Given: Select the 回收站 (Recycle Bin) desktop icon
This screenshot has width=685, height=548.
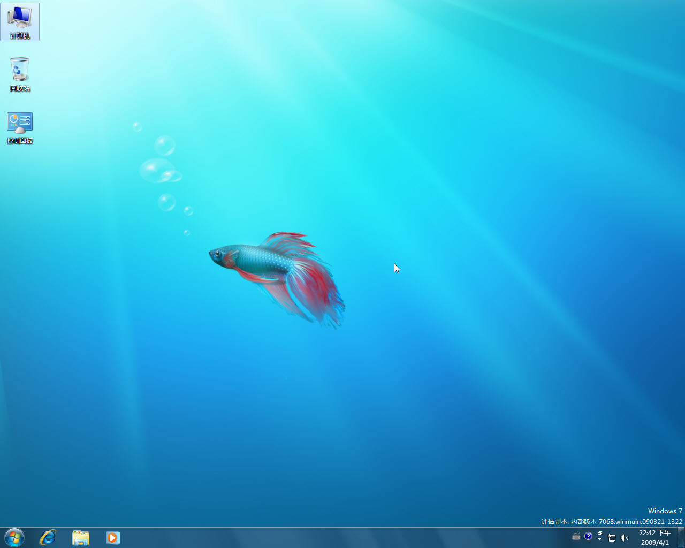Looking at the screenshot, I should tap(20, 74).
